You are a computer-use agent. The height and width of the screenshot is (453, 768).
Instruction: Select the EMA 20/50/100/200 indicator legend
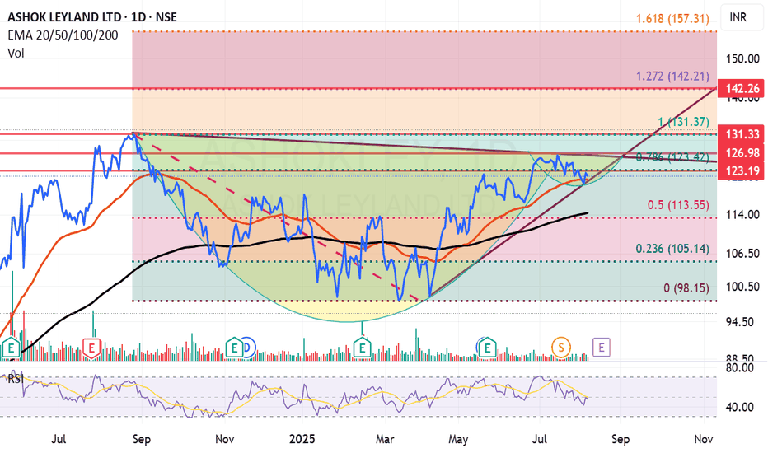[63, 35]
